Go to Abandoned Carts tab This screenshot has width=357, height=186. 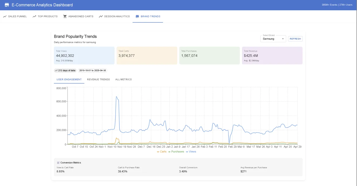point(78,16)
